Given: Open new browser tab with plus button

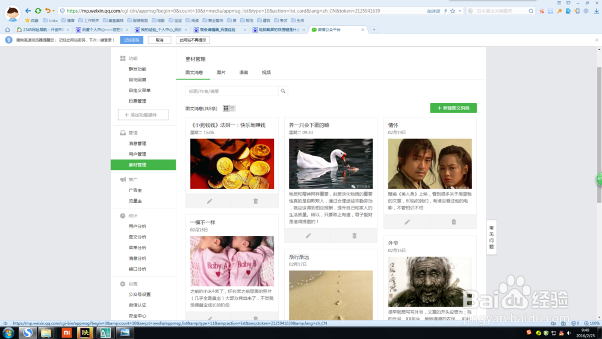Looking at the screenshot, I should coord(374,30).
